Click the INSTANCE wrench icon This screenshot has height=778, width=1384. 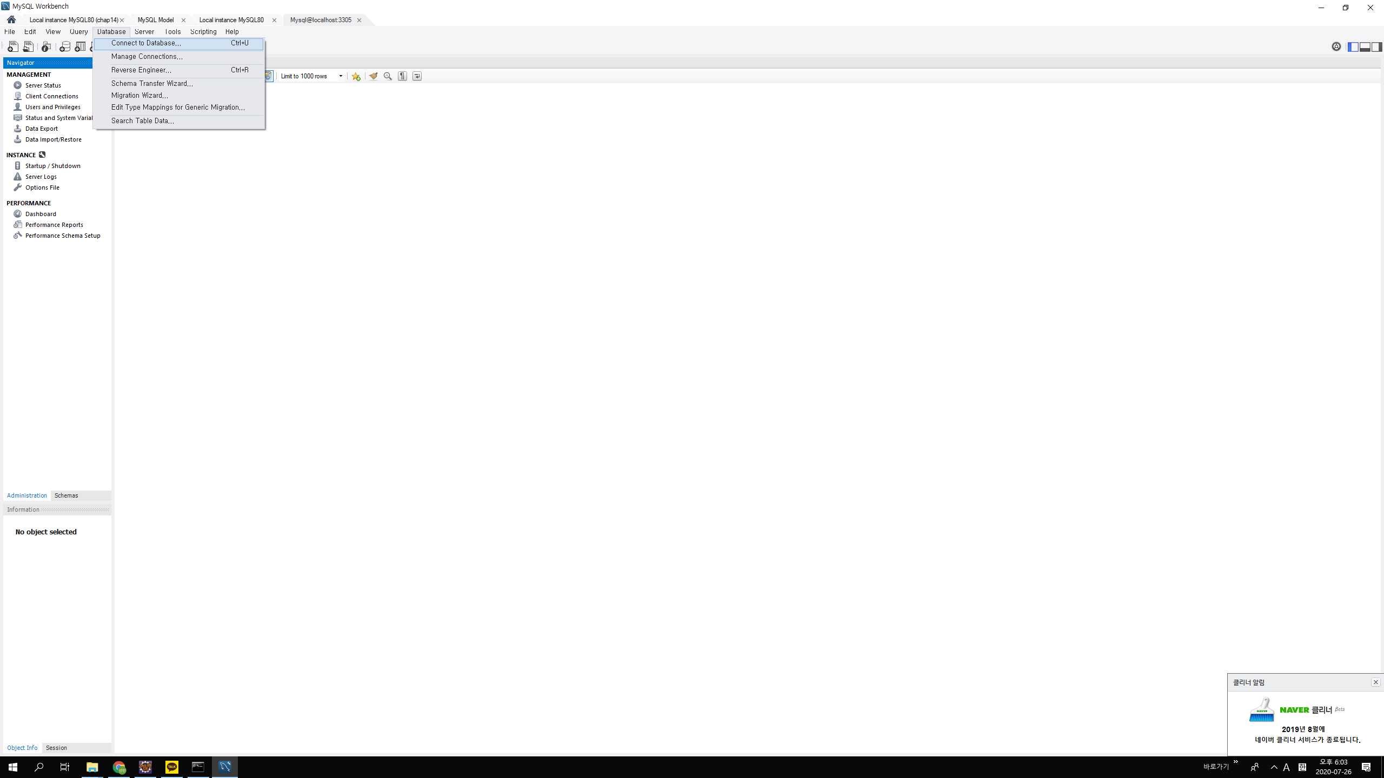42,155
